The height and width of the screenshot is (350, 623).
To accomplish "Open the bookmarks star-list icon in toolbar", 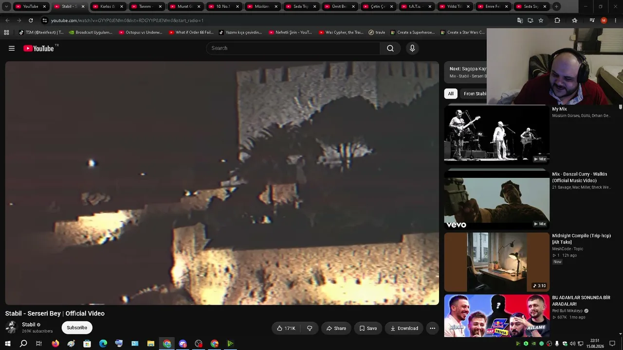I will pyautogui.click(x=575, y=20).
